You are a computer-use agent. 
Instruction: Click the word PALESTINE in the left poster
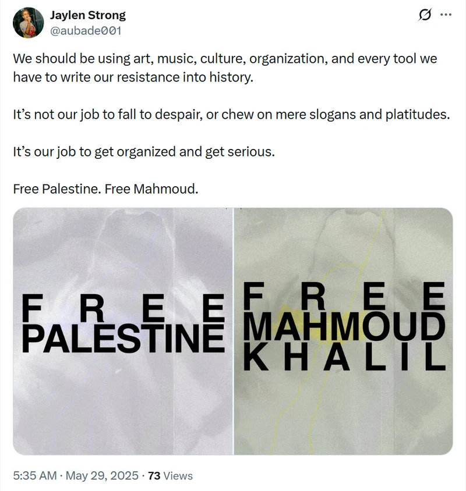(123, 339)
